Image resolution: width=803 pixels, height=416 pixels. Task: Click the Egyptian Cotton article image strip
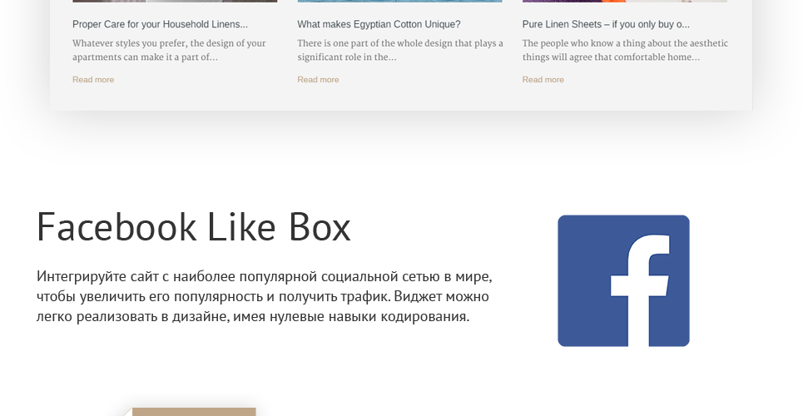coord(399,1)
